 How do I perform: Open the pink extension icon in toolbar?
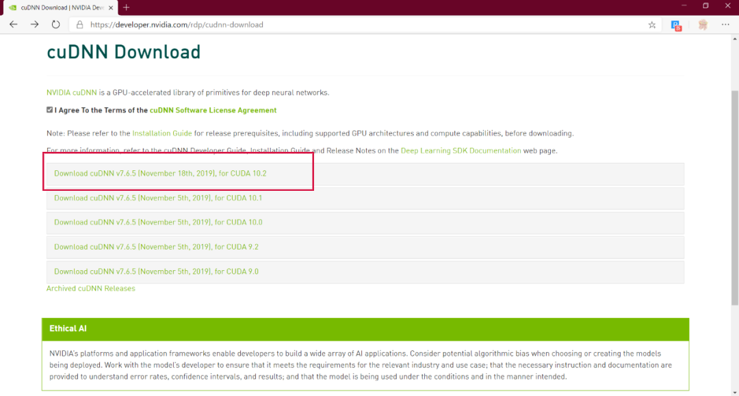pyautogui.click(x=703, y=25)
